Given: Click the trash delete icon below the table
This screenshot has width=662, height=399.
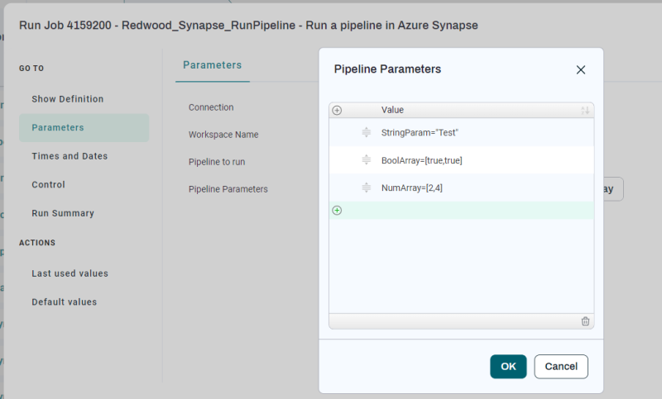Looking at the screenshot, I should (585, 321).
